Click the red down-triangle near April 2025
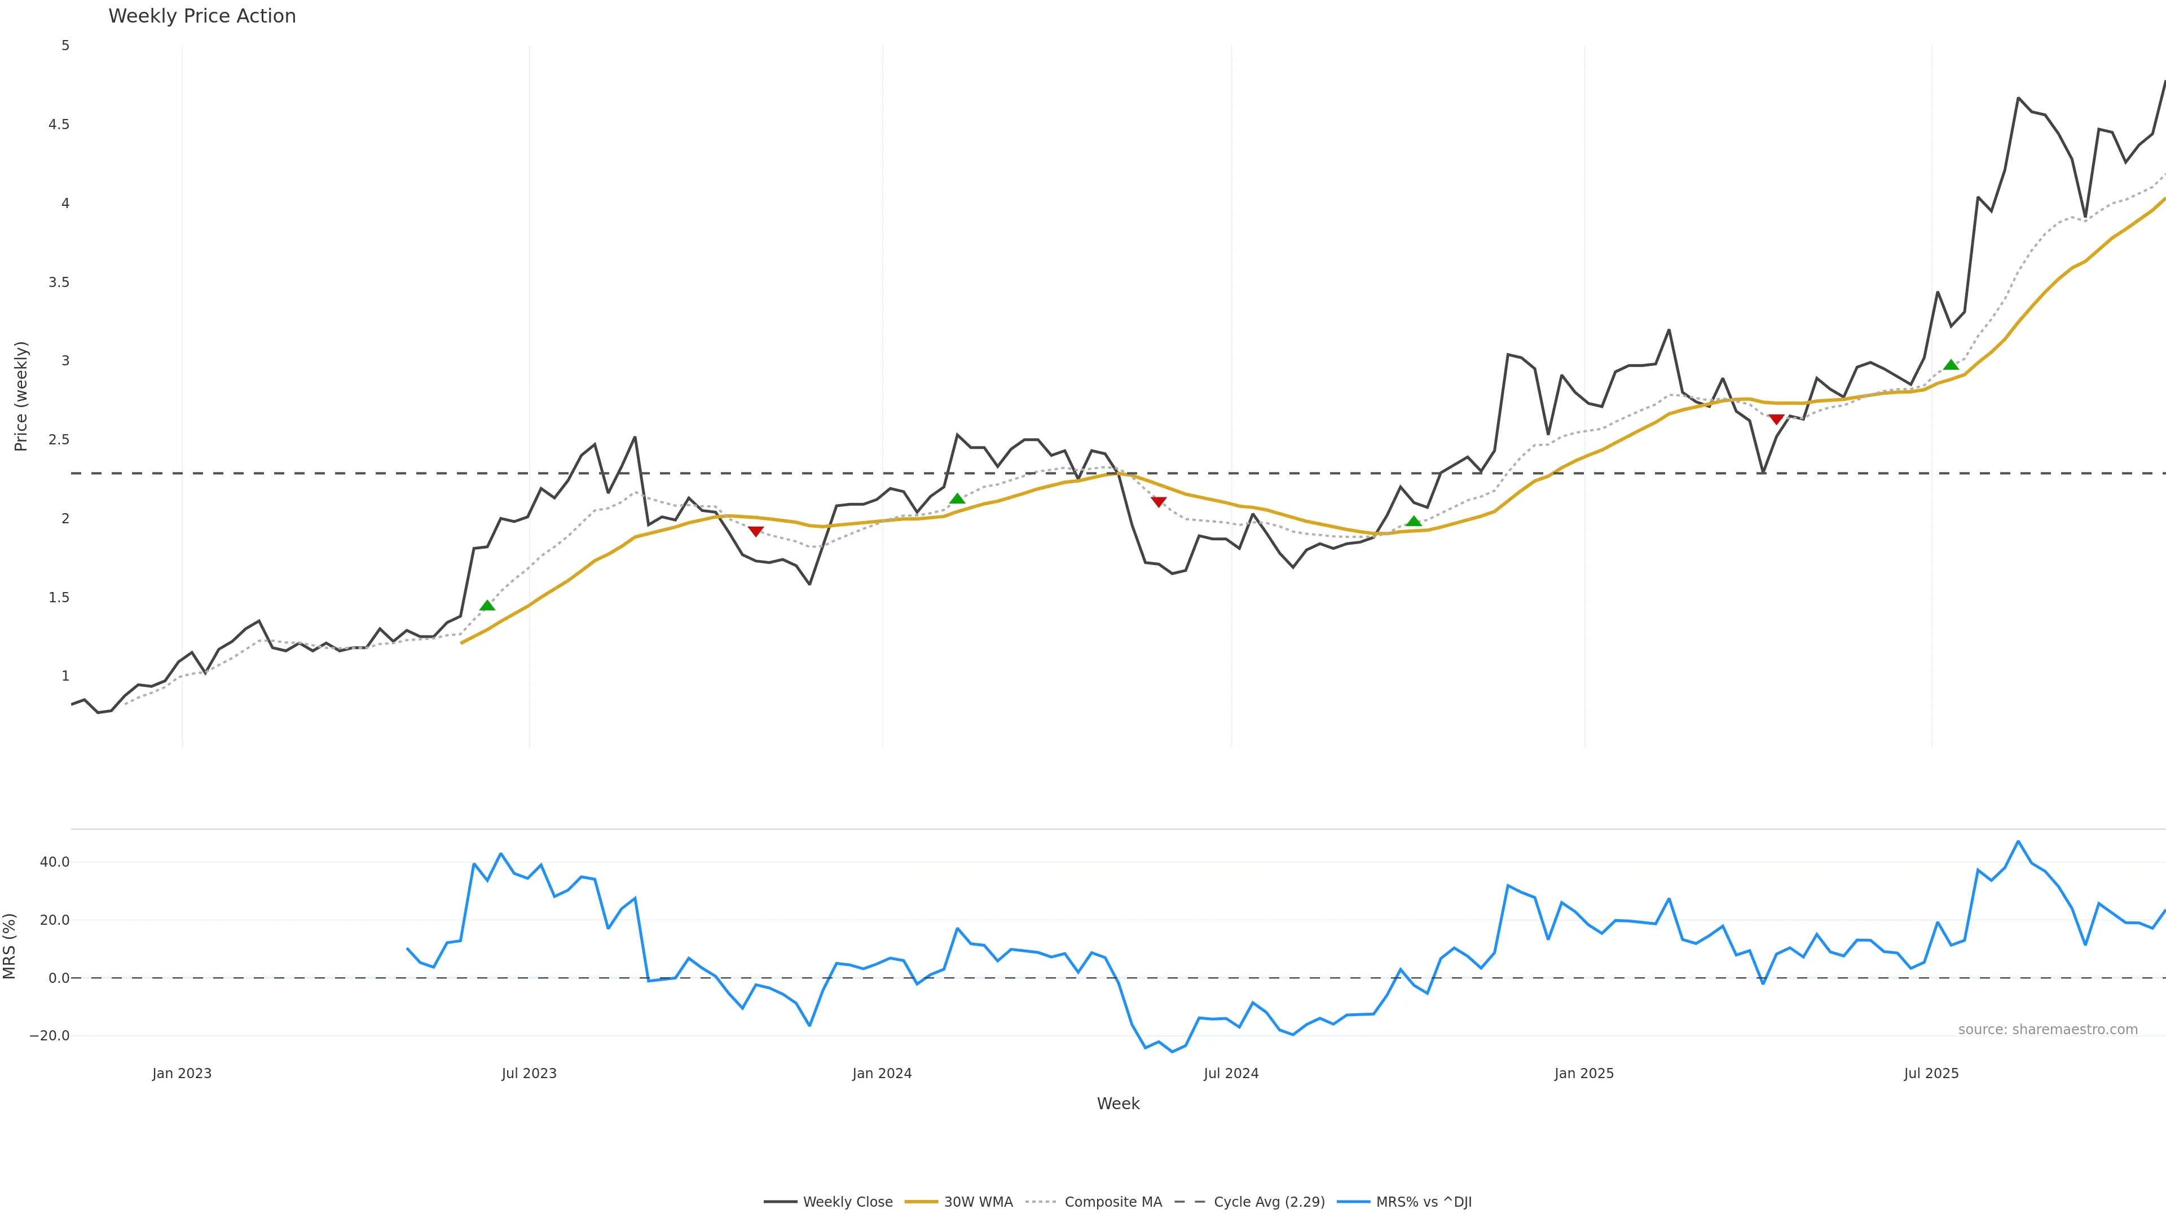The width and height of the screenshot is (2166, 1218). click(x=1776, y=420)
